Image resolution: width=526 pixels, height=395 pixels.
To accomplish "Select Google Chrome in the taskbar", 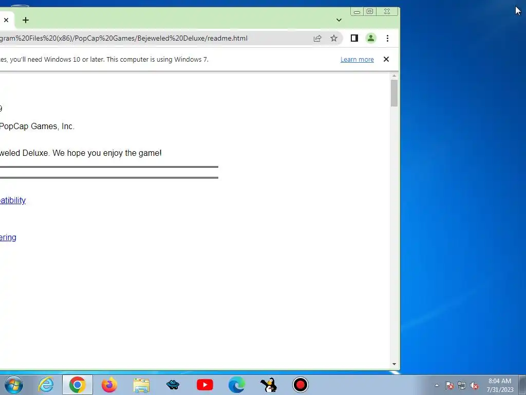I will pyautogui.click(x=78, y=385).
